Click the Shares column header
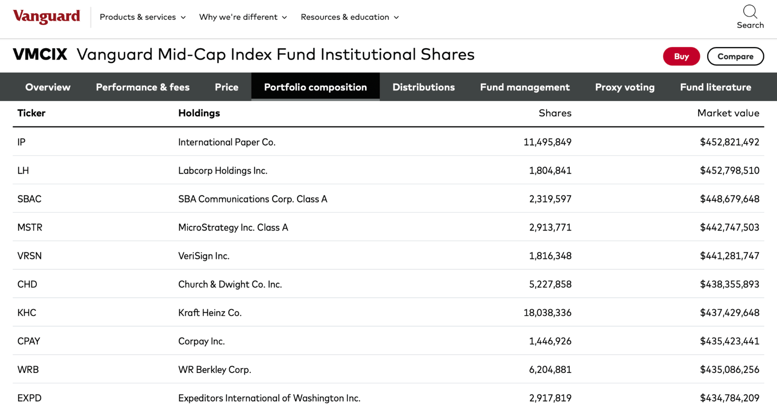Viewport: 777px width, 409px height. tap(554, 113)
